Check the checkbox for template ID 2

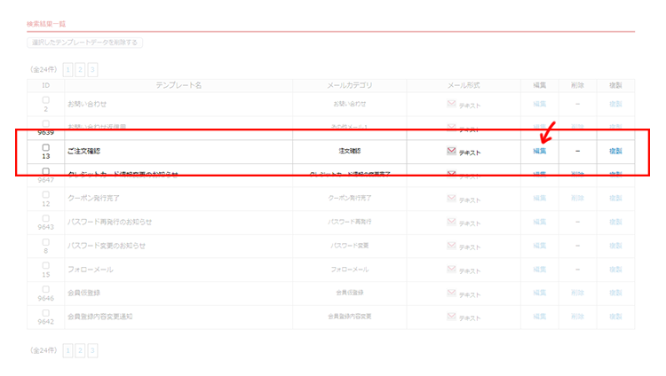[45, 100]
